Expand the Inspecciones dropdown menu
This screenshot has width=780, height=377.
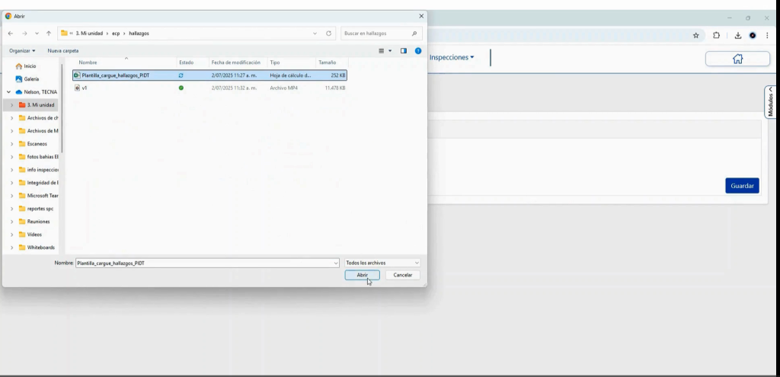point(451,57)
